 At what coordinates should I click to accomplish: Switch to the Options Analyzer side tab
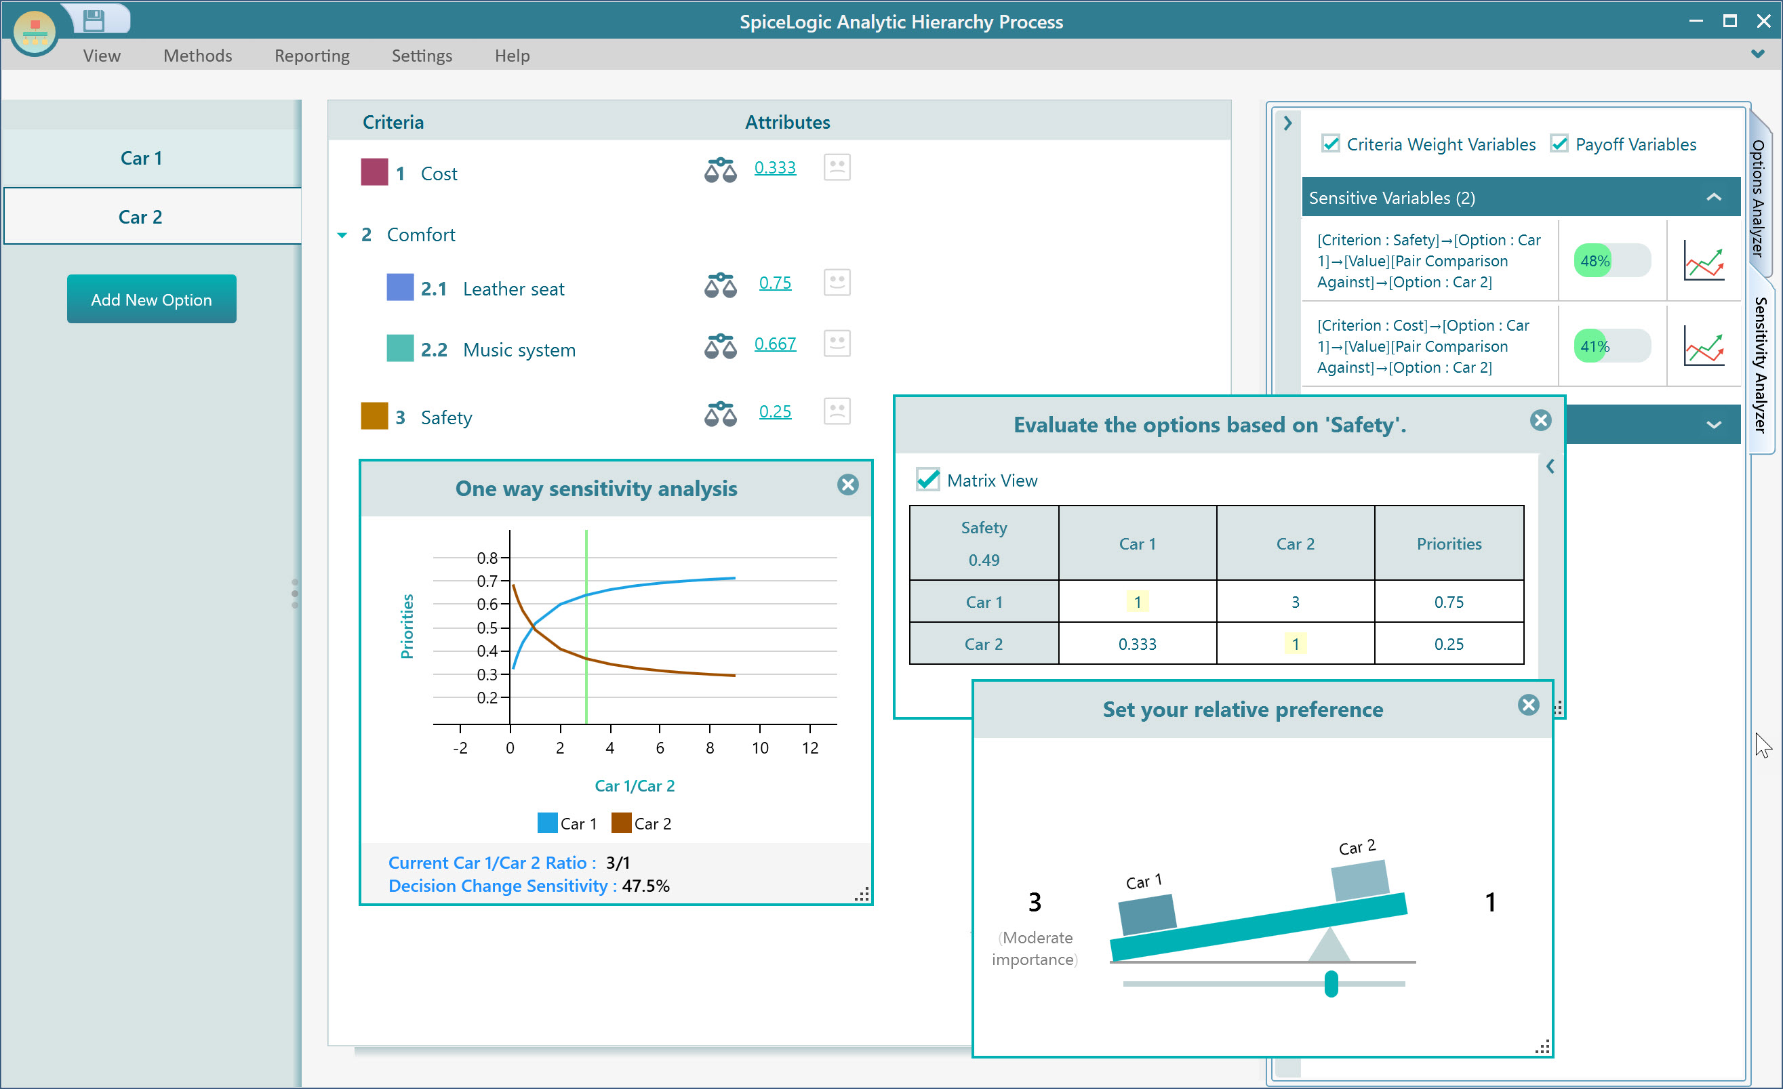coord(1759,199)
